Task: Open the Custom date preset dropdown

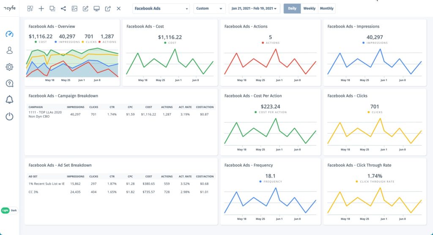Action: pyautogui.click(x=209, y=8)
